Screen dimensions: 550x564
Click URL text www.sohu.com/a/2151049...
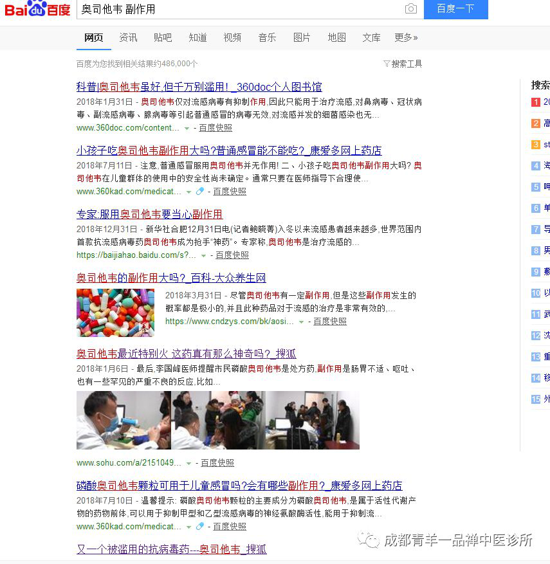point(129,462)
